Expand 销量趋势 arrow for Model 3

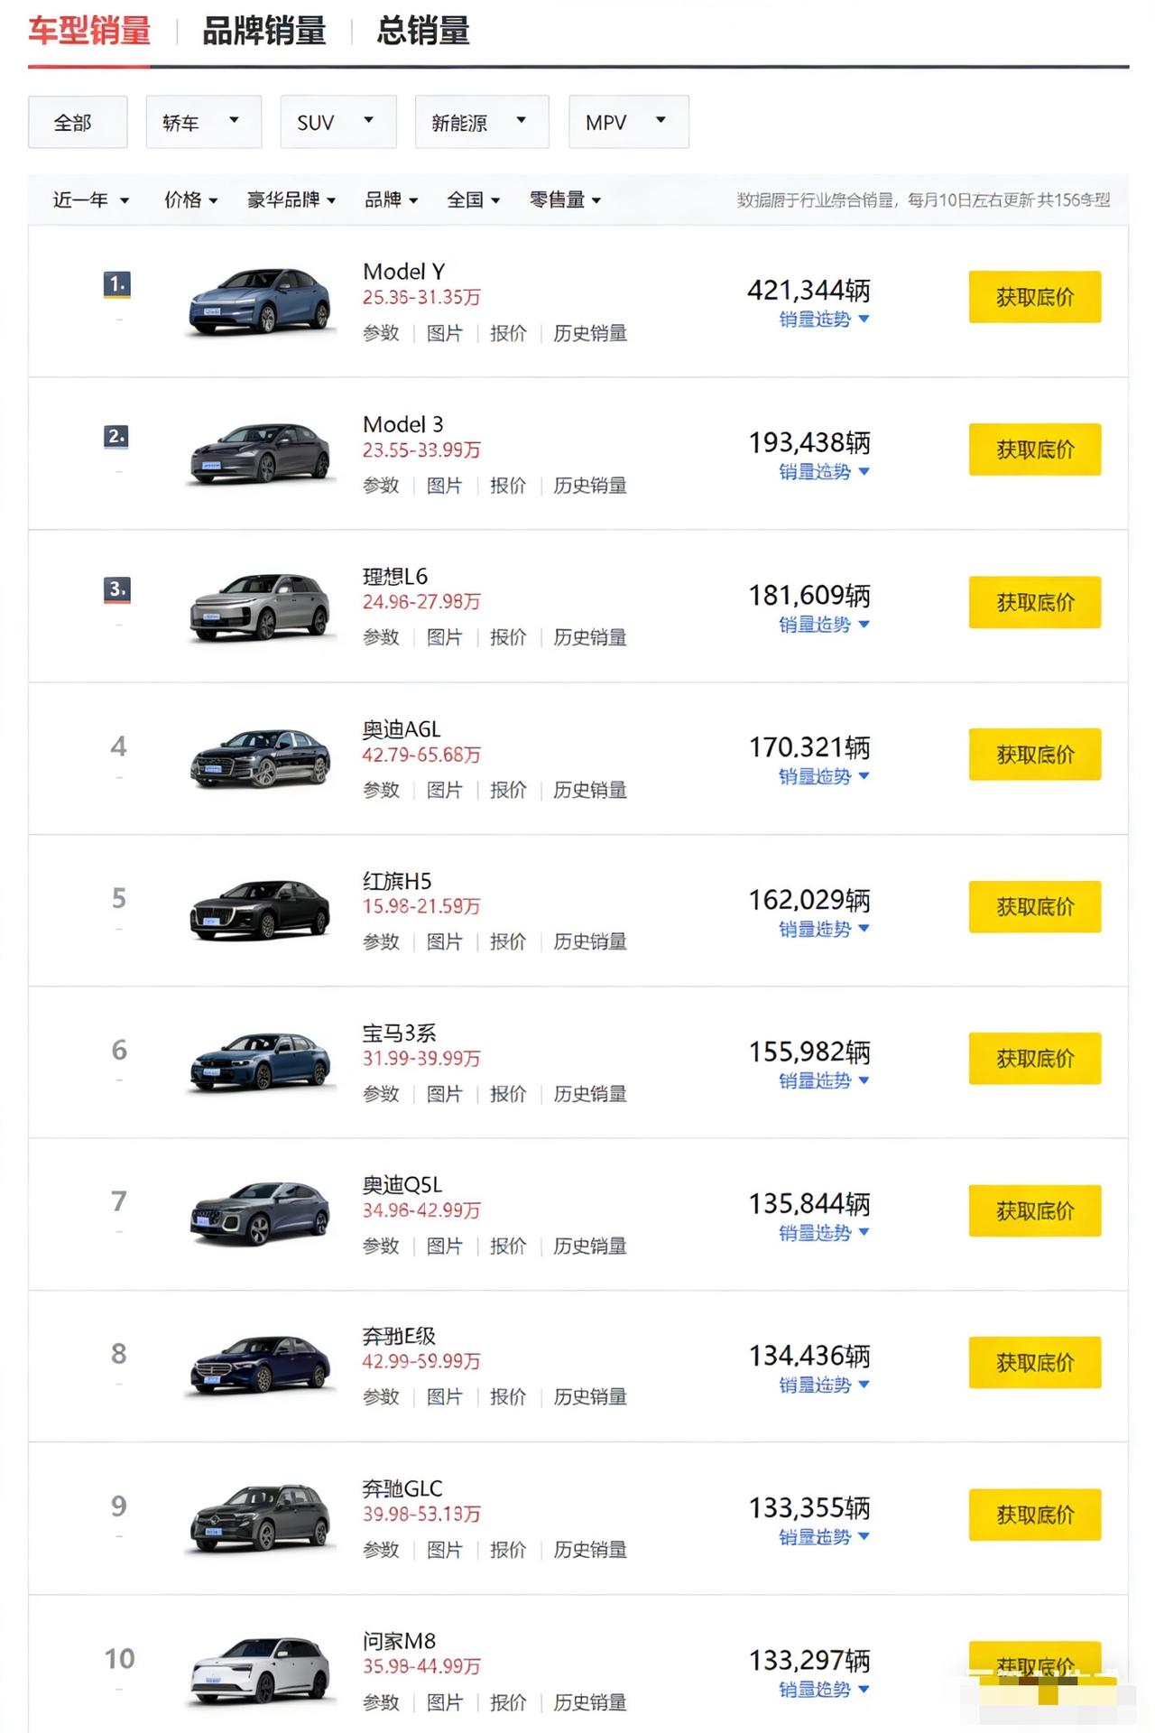[864, 471]
